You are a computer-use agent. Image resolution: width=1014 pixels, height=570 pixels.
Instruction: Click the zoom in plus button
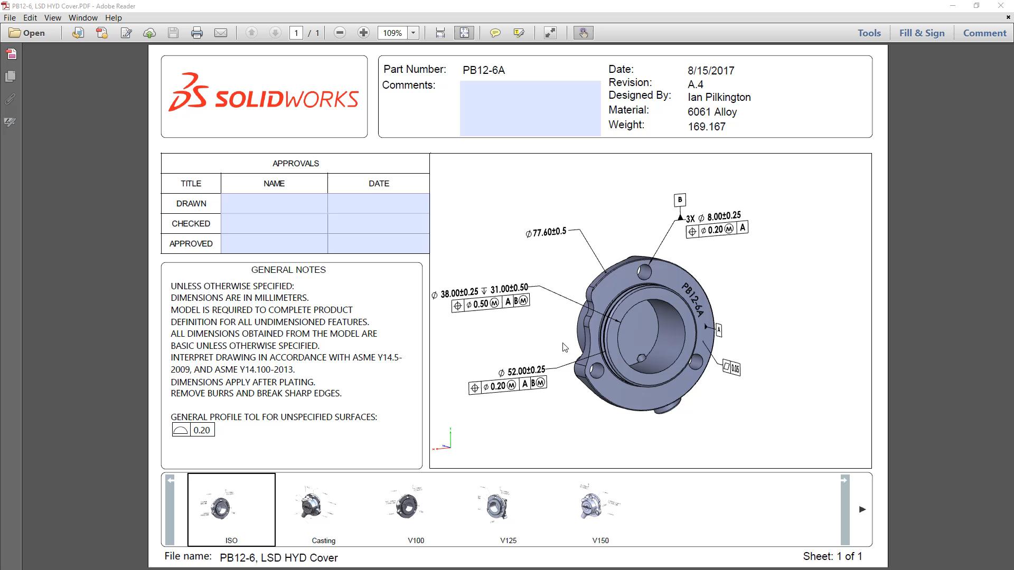tap(363, 33)
